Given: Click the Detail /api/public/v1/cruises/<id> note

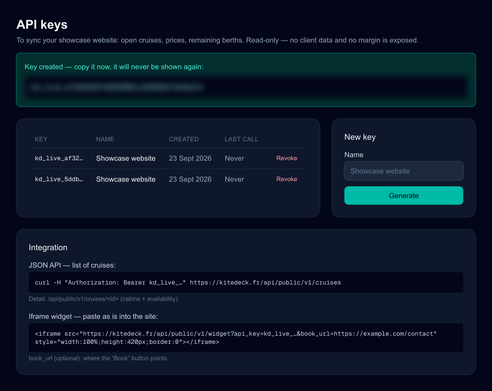Looking at the screenshot, I should [x=104, y=299].
